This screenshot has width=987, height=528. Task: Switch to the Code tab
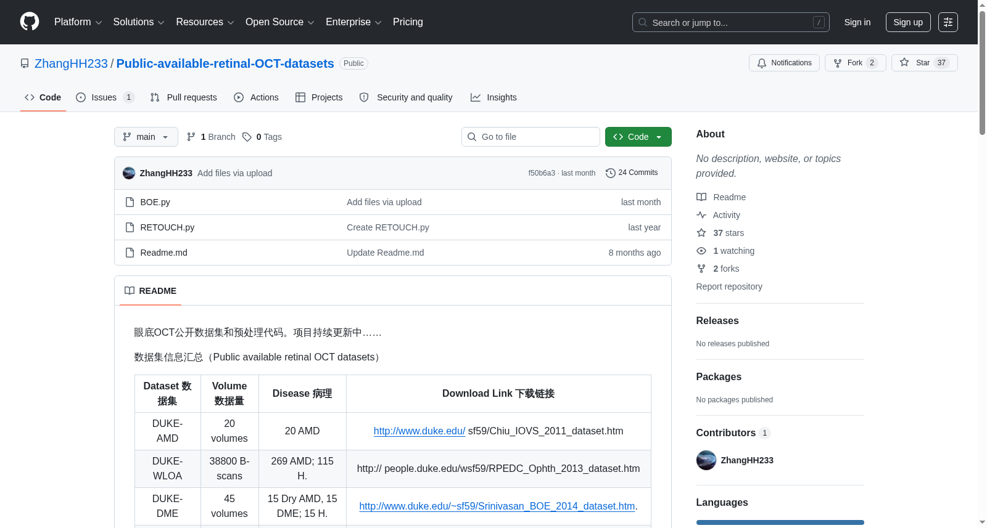[43, 97]
